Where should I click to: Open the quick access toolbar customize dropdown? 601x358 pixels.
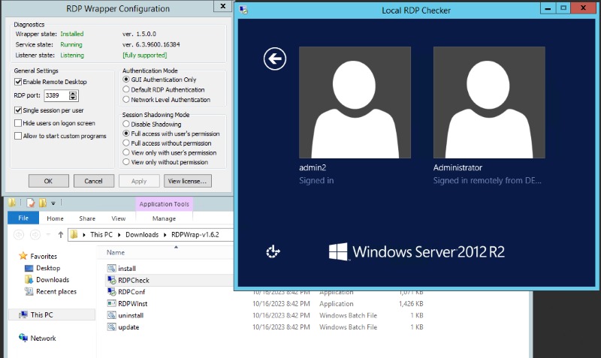53,203
